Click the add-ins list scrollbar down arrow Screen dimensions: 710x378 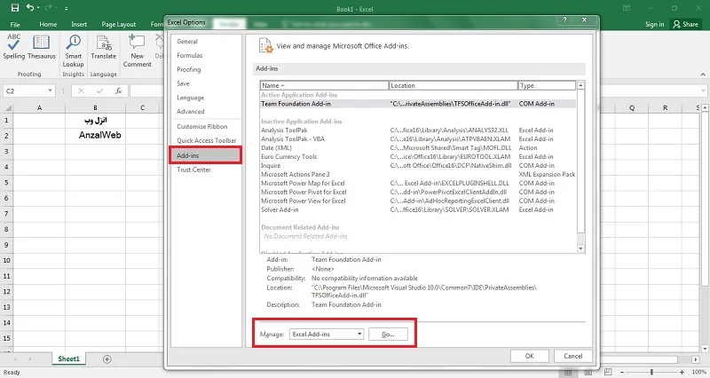tap(580, 248)
